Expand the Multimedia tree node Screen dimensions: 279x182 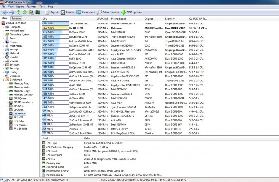click(3, 46)
